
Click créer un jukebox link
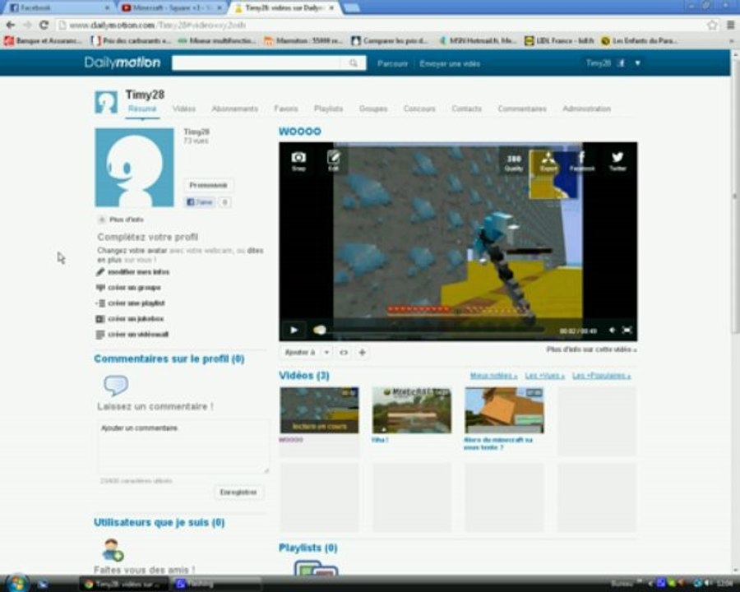coord(130,319)
